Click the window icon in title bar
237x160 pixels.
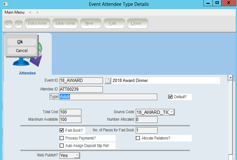click(5, 4)
